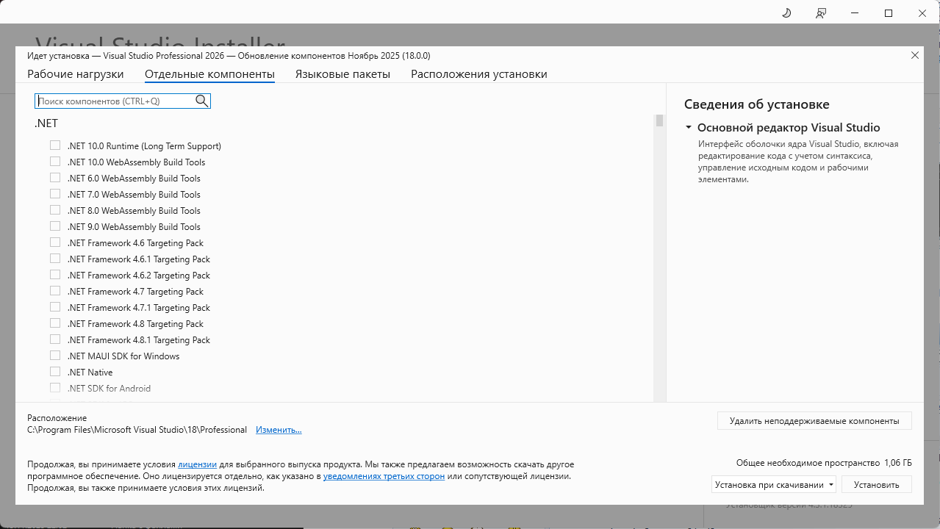Check the .NET Native component
This screenshot has width=940, height=529.
coord(55,372)
